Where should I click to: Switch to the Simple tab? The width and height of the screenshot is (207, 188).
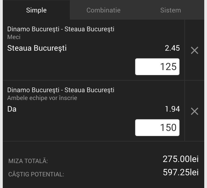(x=36, y=10)
